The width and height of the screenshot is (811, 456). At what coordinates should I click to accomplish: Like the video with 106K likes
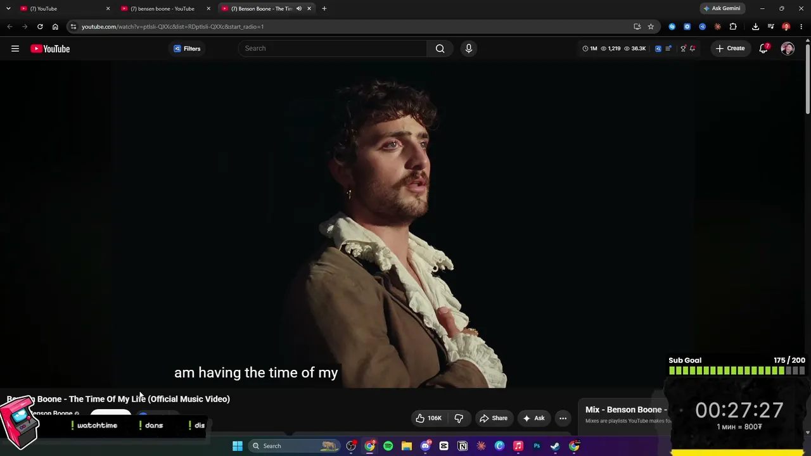tap(428, 418)
